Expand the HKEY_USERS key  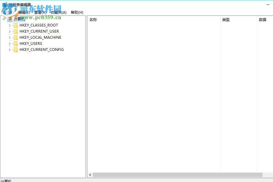point(9,44)
